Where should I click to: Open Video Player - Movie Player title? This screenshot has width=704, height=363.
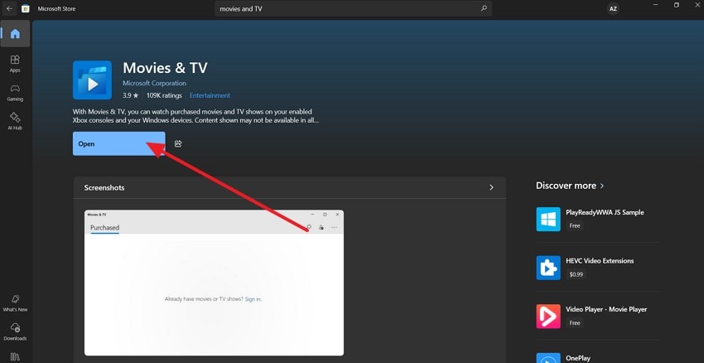point(606,309)
